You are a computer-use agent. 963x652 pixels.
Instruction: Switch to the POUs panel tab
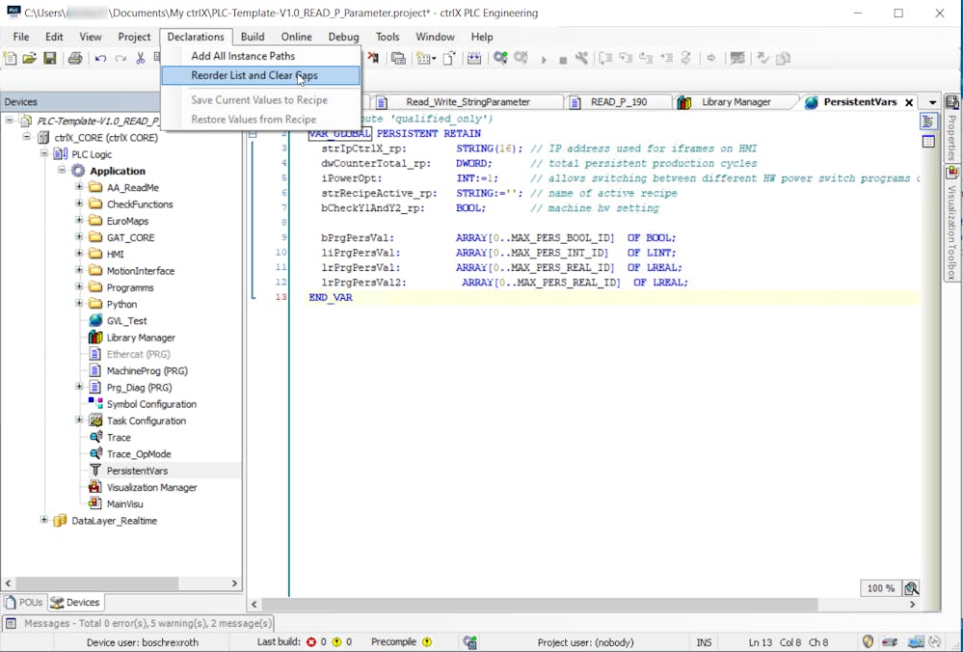pos(24,602)
